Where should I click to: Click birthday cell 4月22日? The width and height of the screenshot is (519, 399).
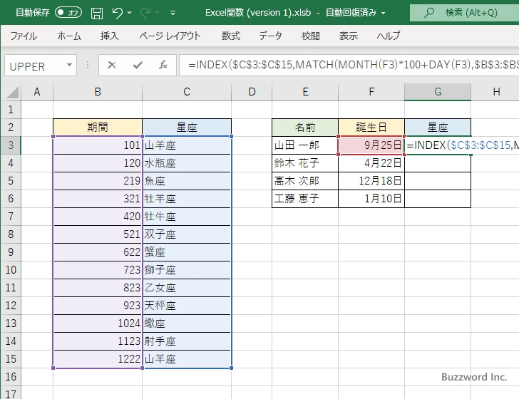click(371, 163)
